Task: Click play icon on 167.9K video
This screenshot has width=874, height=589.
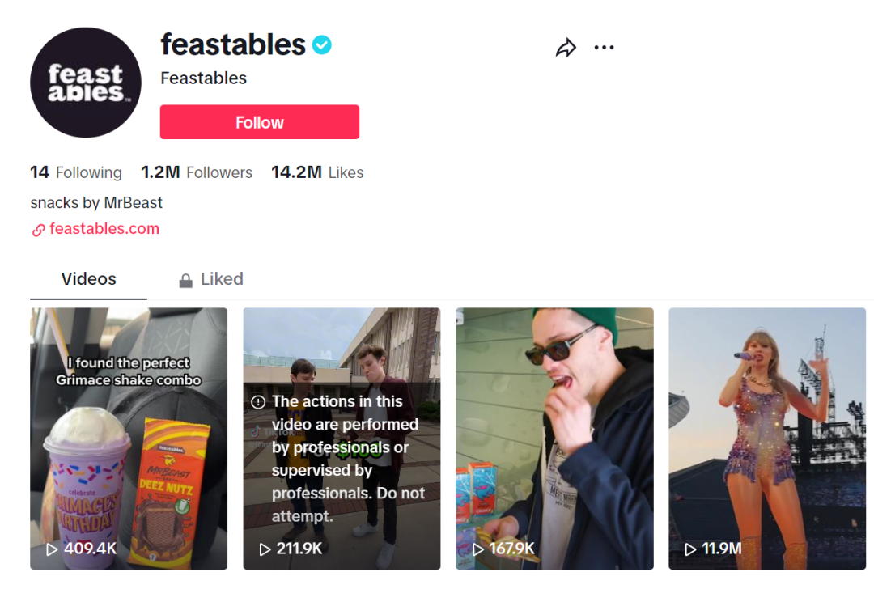Action: tap(477, 549)
